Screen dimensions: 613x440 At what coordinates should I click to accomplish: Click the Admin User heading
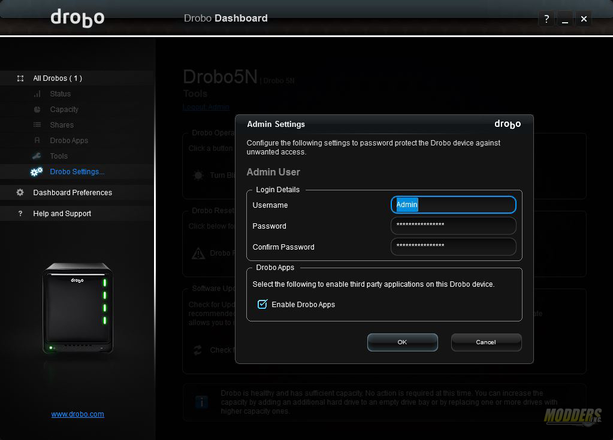[x=273, y=172]
